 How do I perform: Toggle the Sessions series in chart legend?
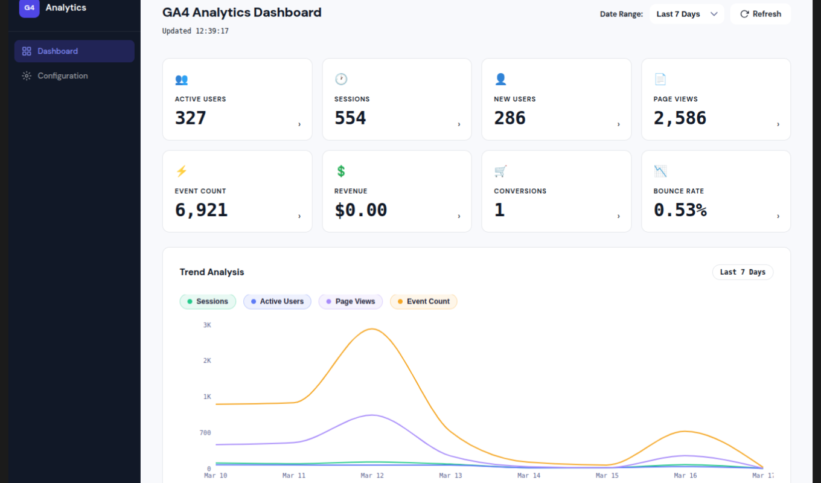click(x=208, y=301)
